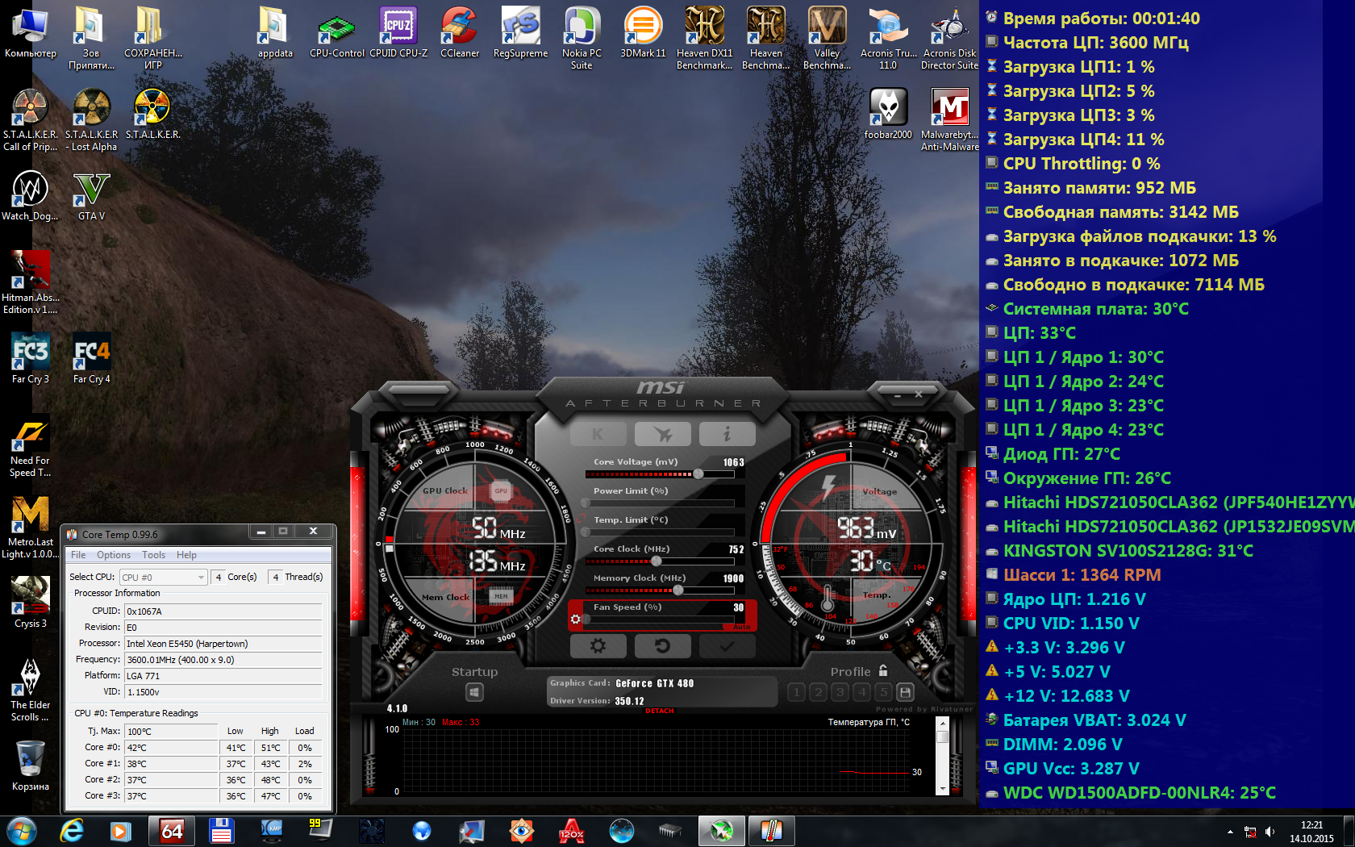Select the Valley Benchmark desktop icon
1355x847 pixels.
[827, 39]
